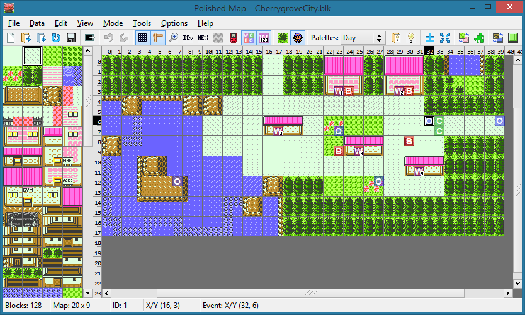Select the W1 warp event marker

coord(339,91)
